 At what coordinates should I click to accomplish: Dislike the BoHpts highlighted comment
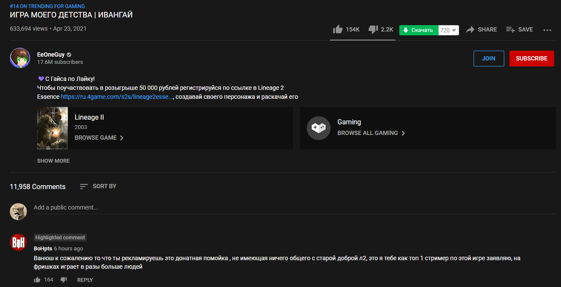[64, 280]
